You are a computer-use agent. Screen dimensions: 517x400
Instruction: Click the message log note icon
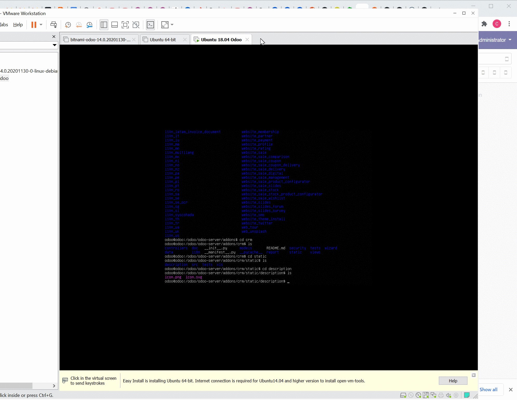(x=467, y=395)
